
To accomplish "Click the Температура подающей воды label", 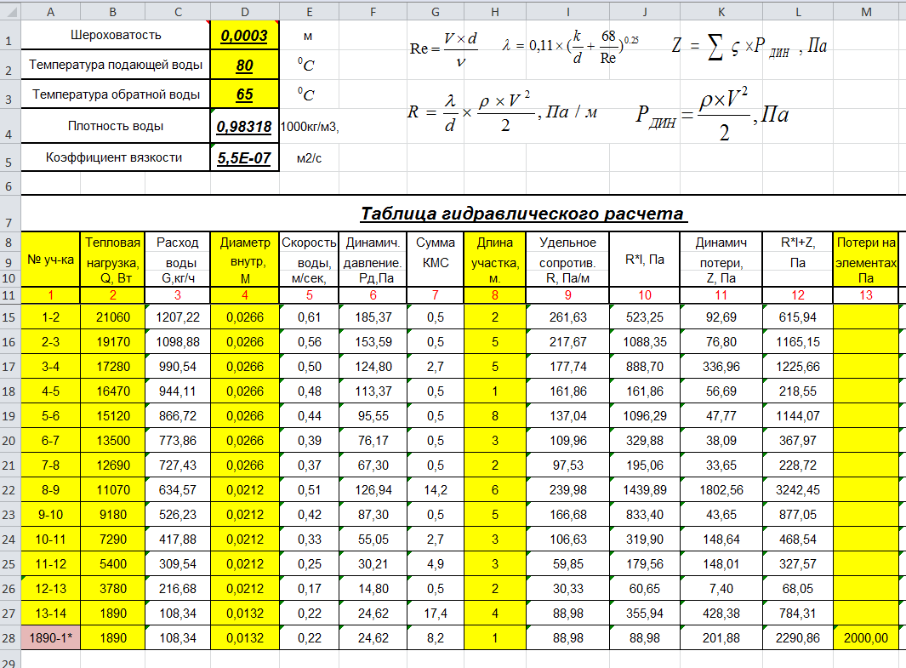I will (116, 65).
